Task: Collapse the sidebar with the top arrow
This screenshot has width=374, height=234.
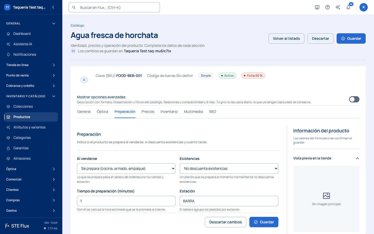Action: pos(53,7)
